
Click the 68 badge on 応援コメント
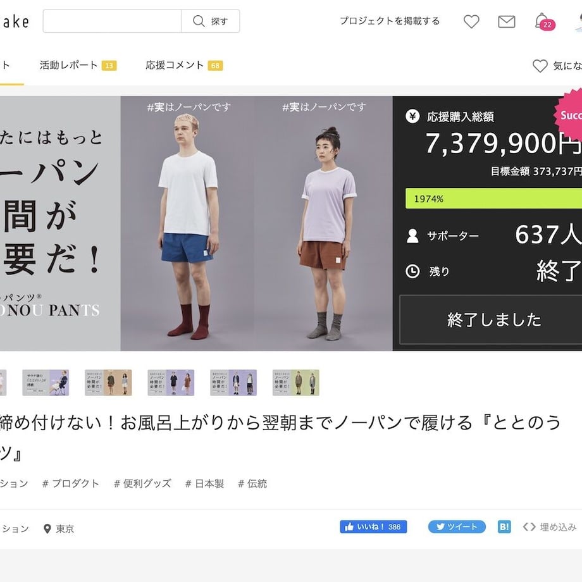click(215, 66)
